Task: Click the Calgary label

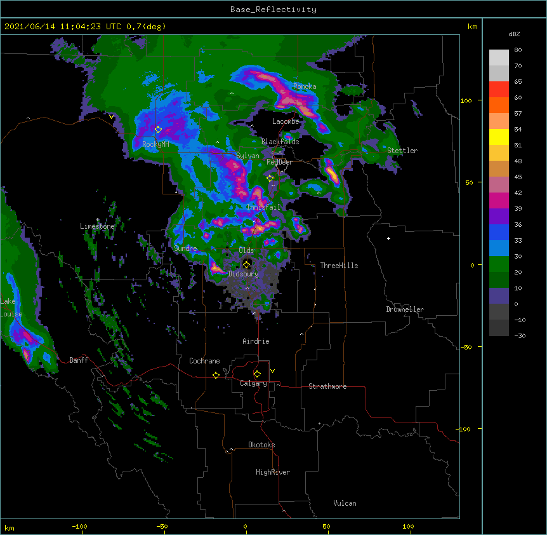Action: (254, 383)
